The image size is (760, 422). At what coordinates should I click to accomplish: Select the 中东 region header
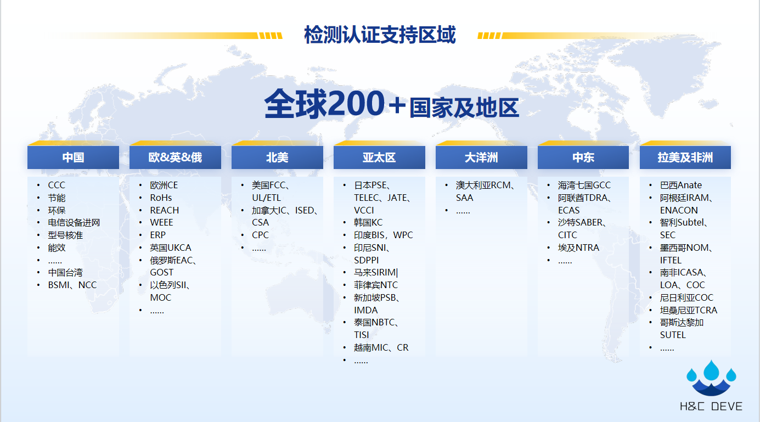tap(583, 157)
